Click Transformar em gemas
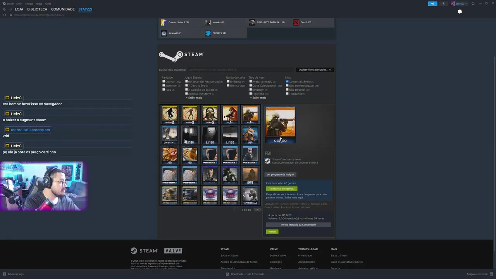The height and width of the screenshot is (279, 496). coord(282,189)
